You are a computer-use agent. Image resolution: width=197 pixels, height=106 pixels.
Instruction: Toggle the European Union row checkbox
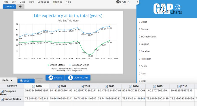pyautogui.click(x=2, y=91)
